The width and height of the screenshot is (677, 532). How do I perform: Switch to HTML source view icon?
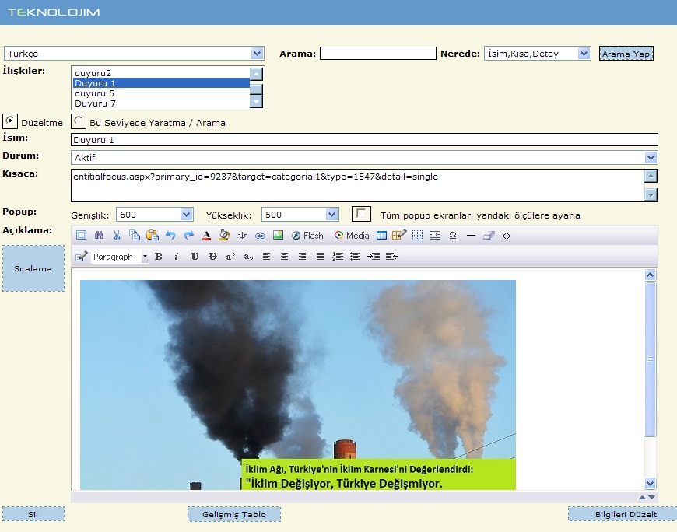click(x=507, y=236)
